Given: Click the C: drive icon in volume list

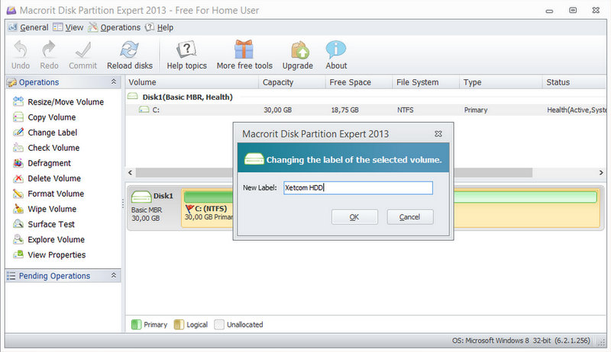Looking at the screenshot, I should click(x=144, y=110).
